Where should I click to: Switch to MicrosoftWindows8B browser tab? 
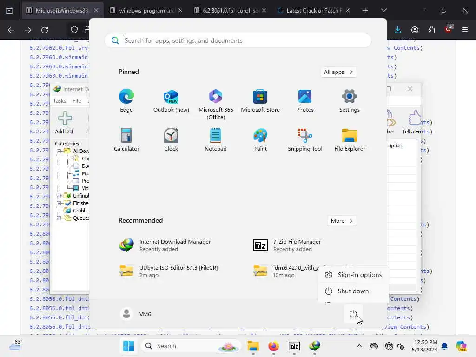coord(63,10)
